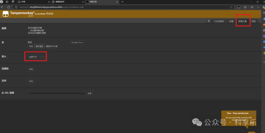Open sidebar tree icon
The height and width of the screenshot is (133, 265).
point(264,53)
